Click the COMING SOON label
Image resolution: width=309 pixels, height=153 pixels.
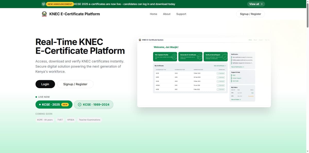pyautogui.click(x=44, y=114)
